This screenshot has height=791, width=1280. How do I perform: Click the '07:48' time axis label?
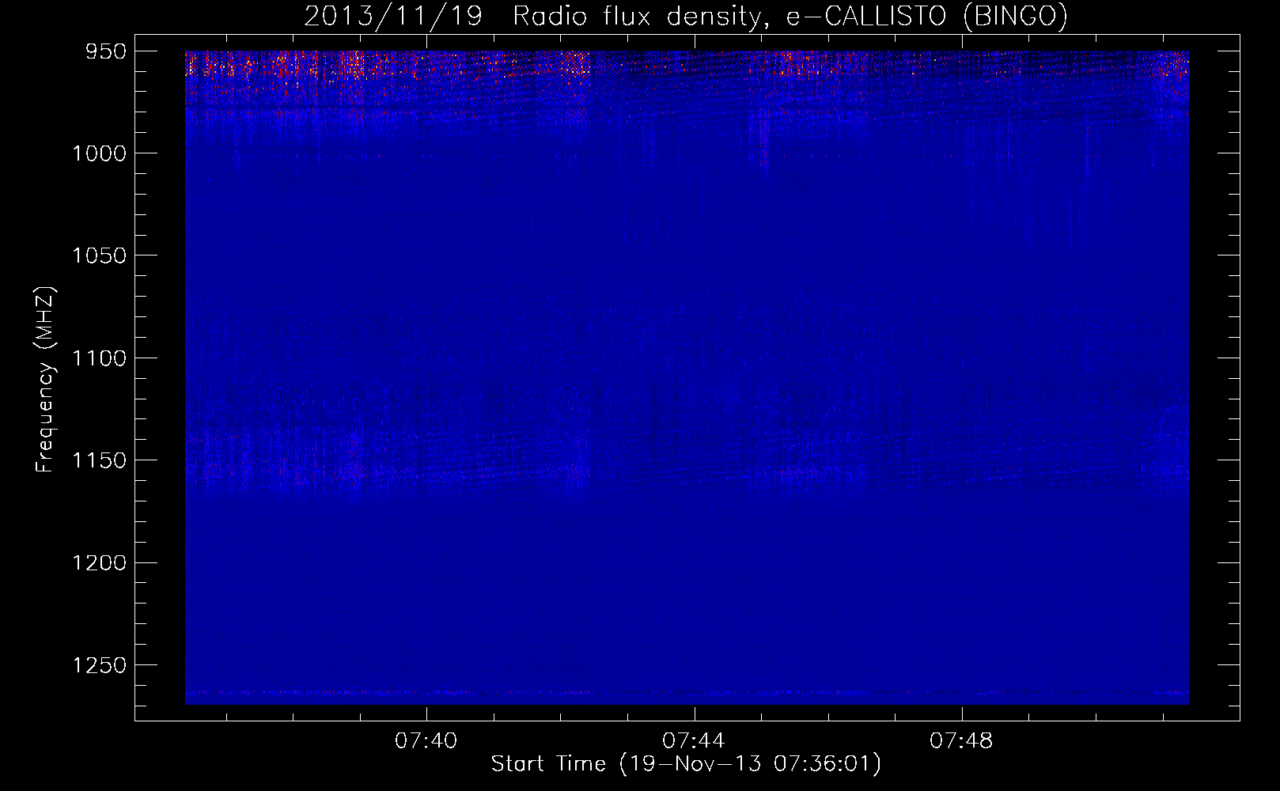coord(961,741)
